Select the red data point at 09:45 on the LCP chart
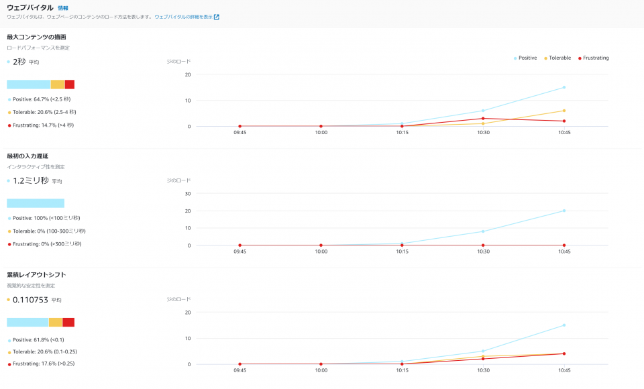 239,125
